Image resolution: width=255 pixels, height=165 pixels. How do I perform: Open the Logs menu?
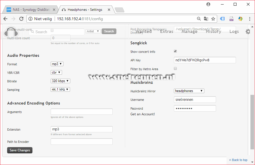tap(234, 32)
